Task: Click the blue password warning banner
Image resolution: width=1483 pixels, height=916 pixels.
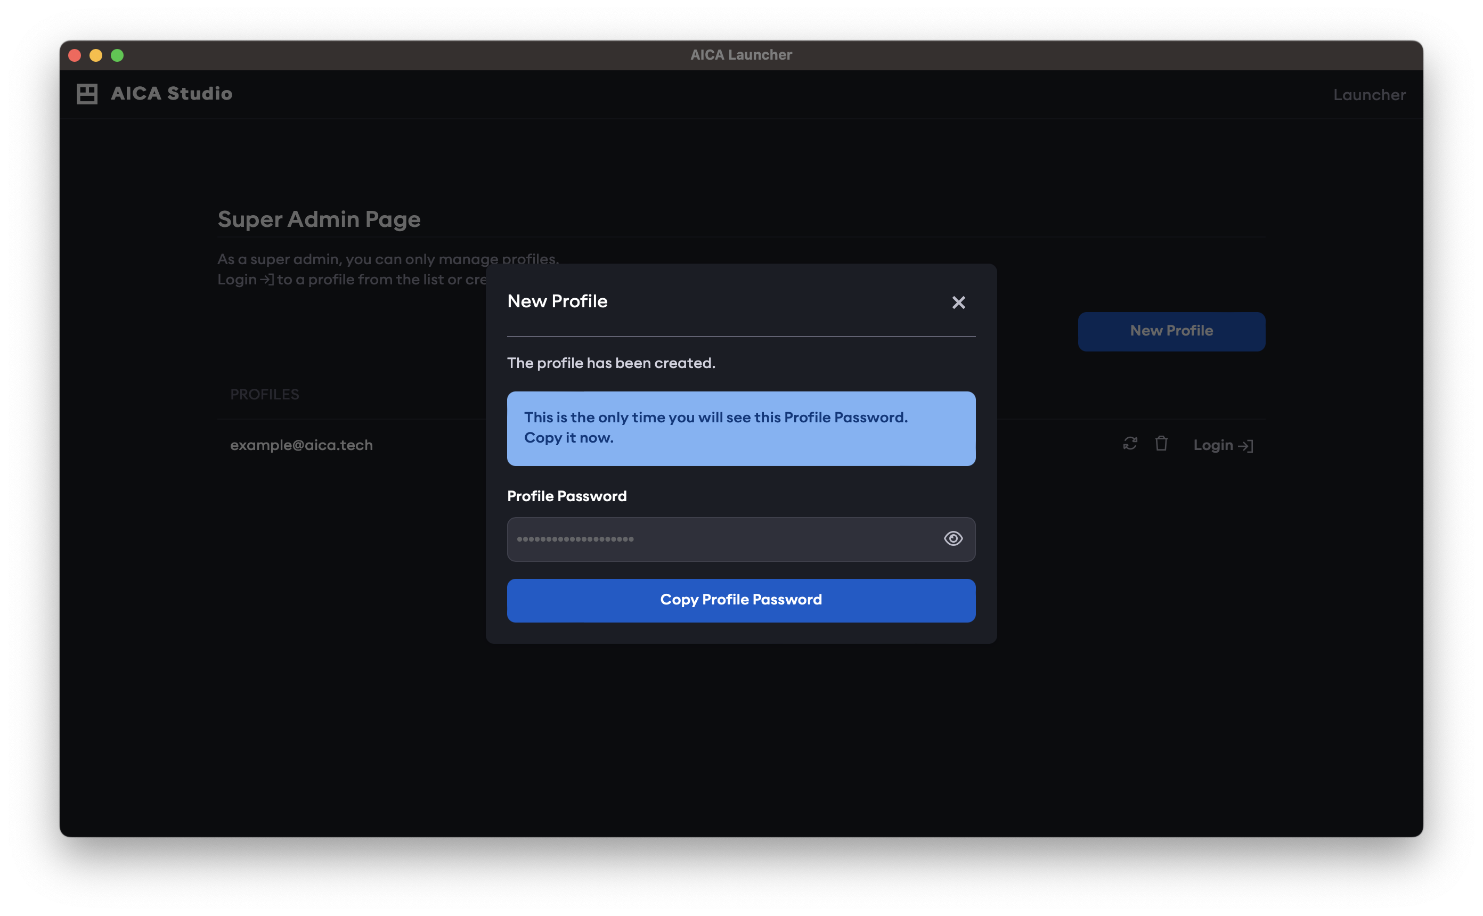Action: click(x=740, y=428)
